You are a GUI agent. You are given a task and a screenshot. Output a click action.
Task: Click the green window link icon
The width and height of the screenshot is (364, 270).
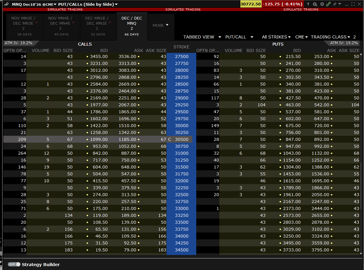point(329,4)
